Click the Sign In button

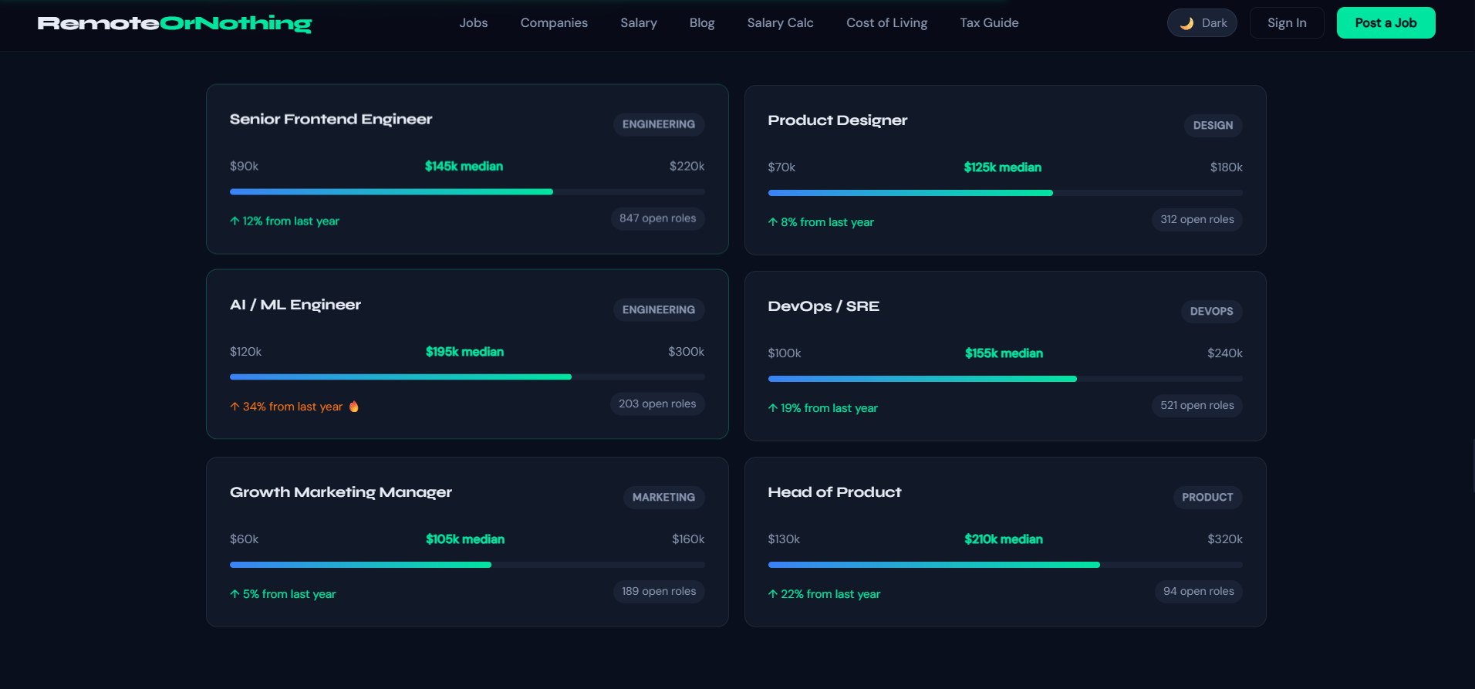[x=1287, y=23]
